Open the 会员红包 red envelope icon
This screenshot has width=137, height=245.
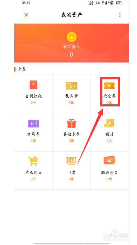[33, 85]
